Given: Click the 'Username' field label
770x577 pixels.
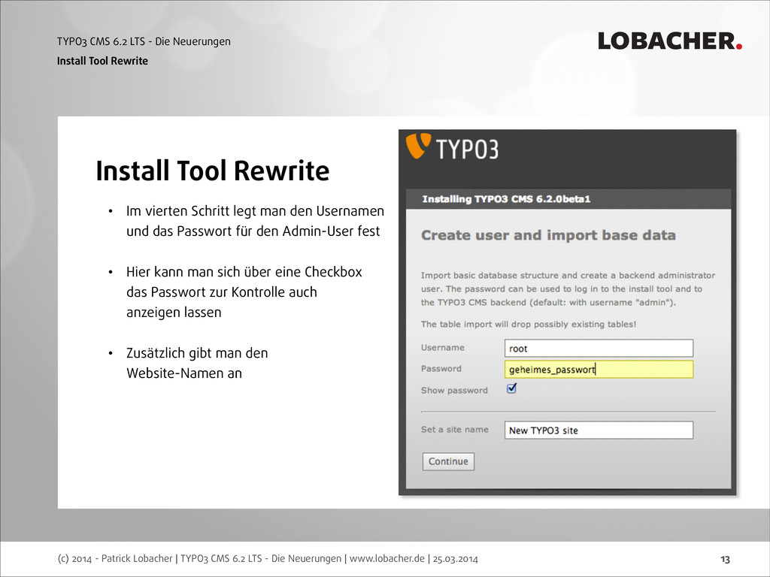Looking at the screenshot, I should coord(442,347).
